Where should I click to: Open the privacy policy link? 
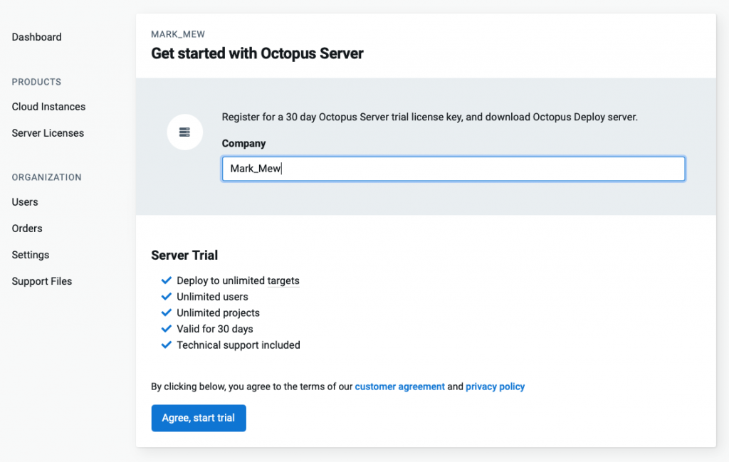click(x=495, y=387)
